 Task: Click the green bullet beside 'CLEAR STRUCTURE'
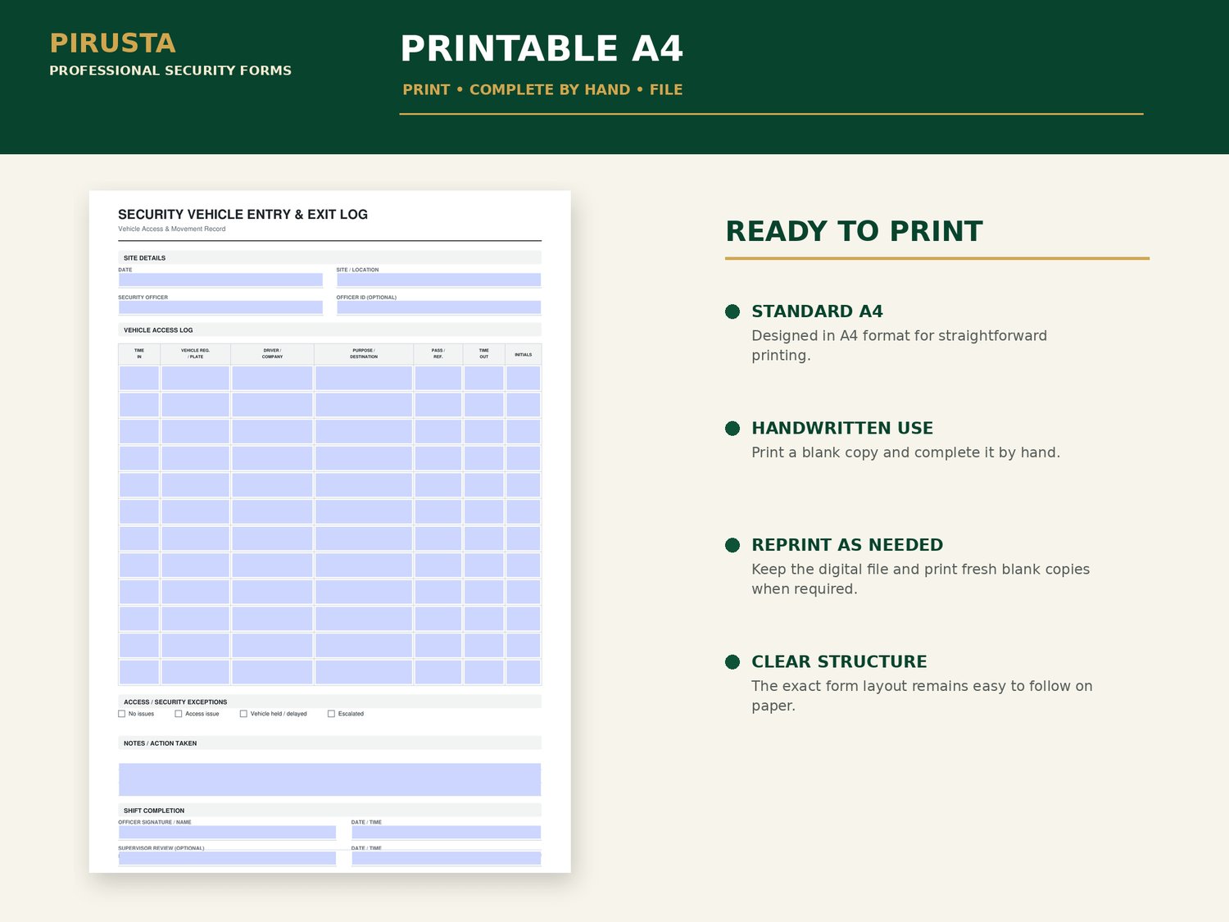pyautogui.click(x=732, y=662)
